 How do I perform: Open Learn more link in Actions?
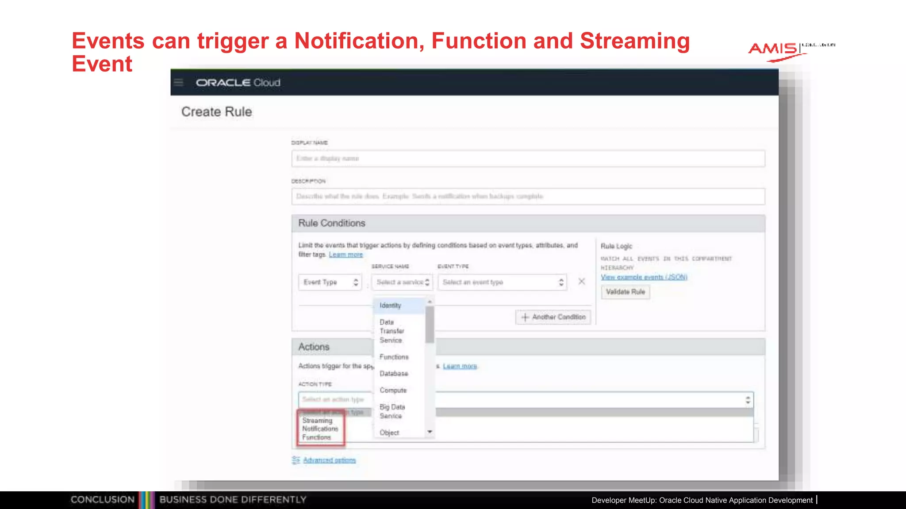click(460, 366)
